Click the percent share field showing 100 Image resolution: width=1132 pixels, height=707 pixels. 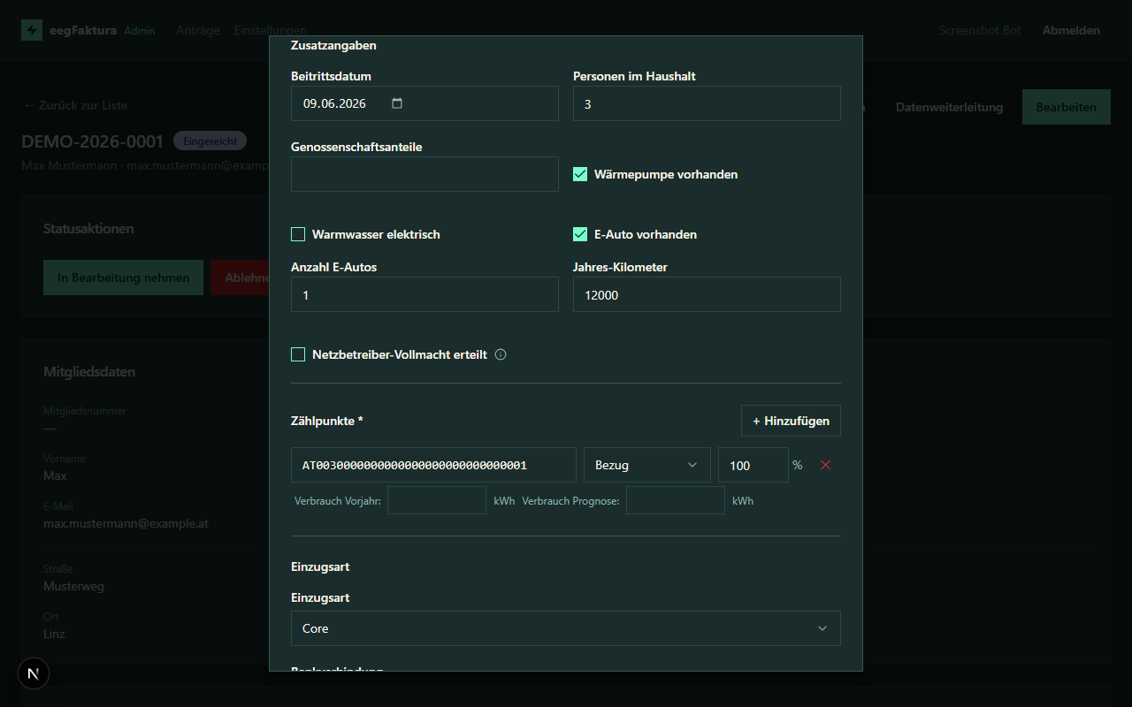coord(753,465)
